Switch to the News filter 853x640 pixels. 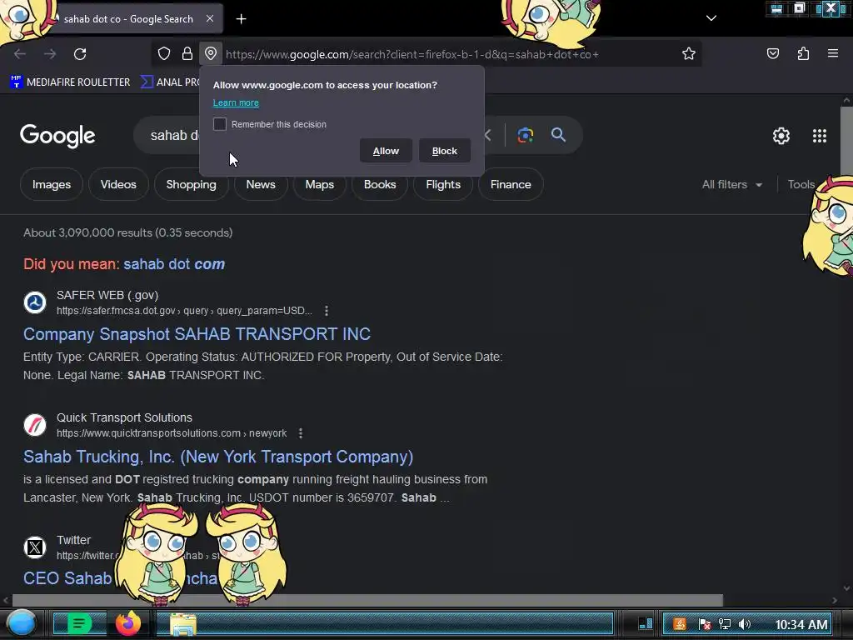coord(261,184)
